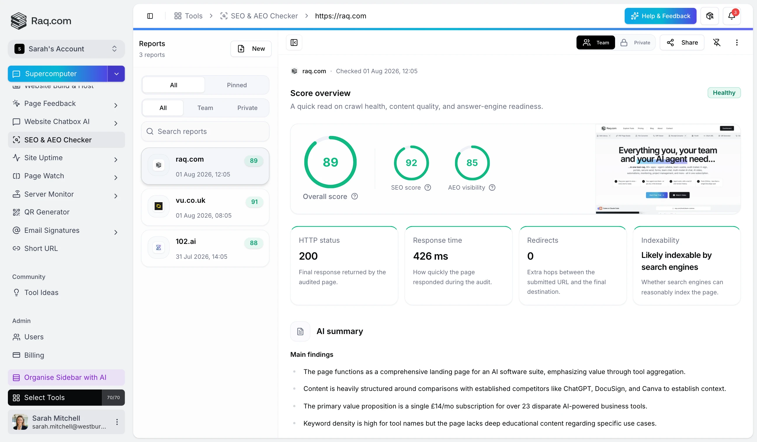The image size is (757, 442).
Task: Click the Billing card icon
Action: point(16,355)
